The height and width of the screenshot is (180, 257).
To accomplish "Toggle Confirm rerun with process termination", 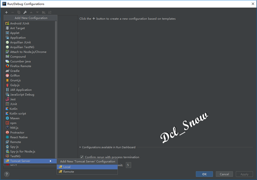I will click(x=82, y=157).
